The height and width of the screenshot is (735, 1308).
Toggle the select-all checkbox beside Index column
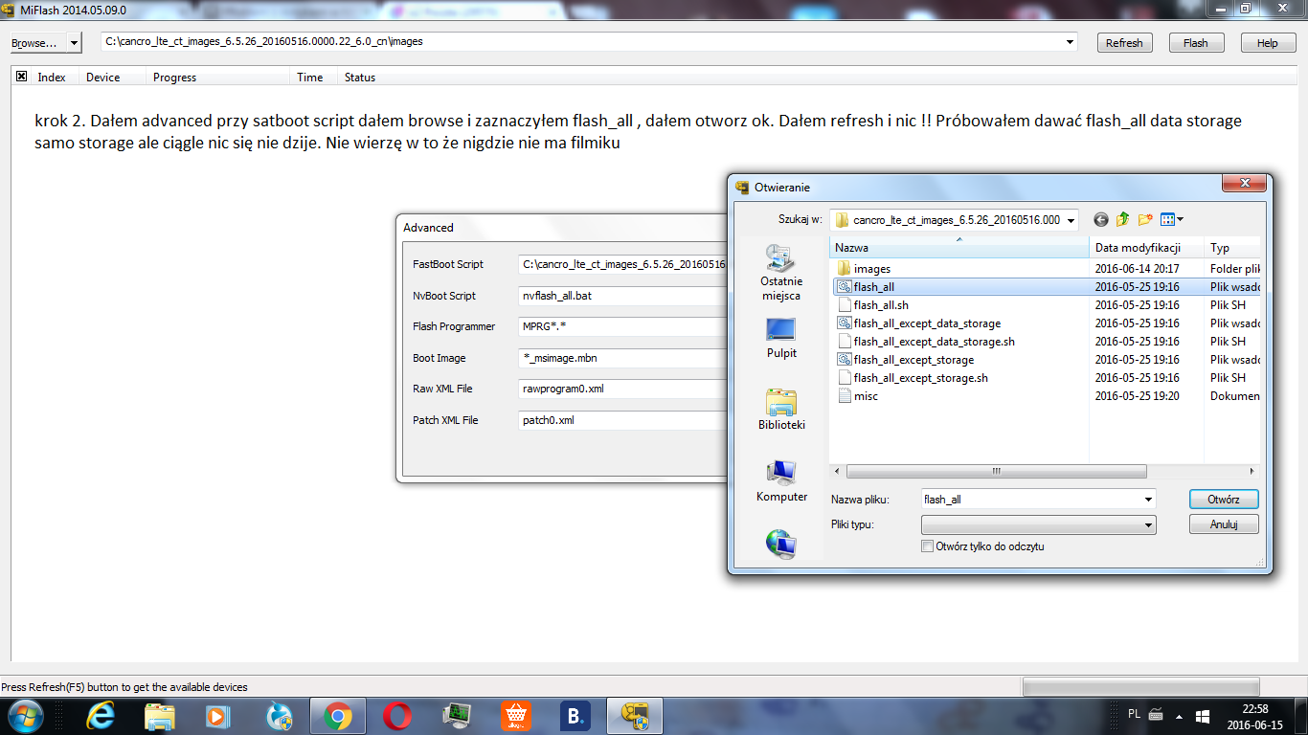(x=22, y=78)
